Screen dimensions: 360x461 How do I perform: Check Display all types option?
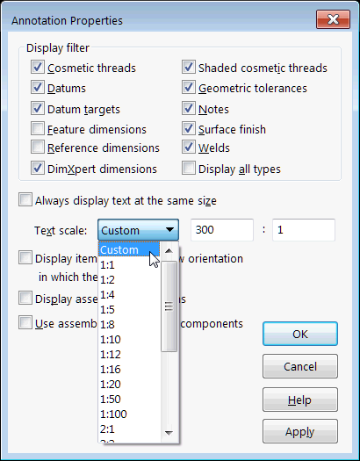pos(189,169)
